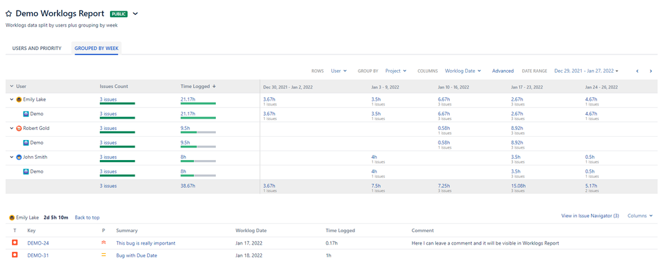
Task: Collapse all rows via User header chevron
Action: [11, 87]
